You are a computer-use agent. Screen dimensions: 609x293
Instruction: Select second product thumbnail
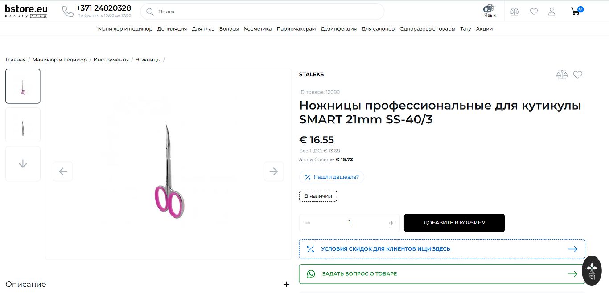pos(23,125)
